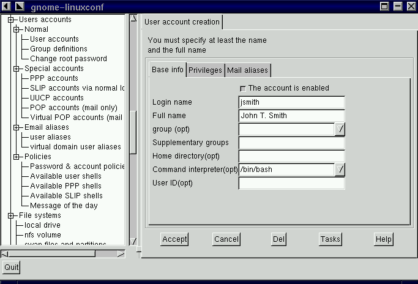418x284 pixels.
Task: Switch to the Mail aliases tab
Action: coord(247,70)
